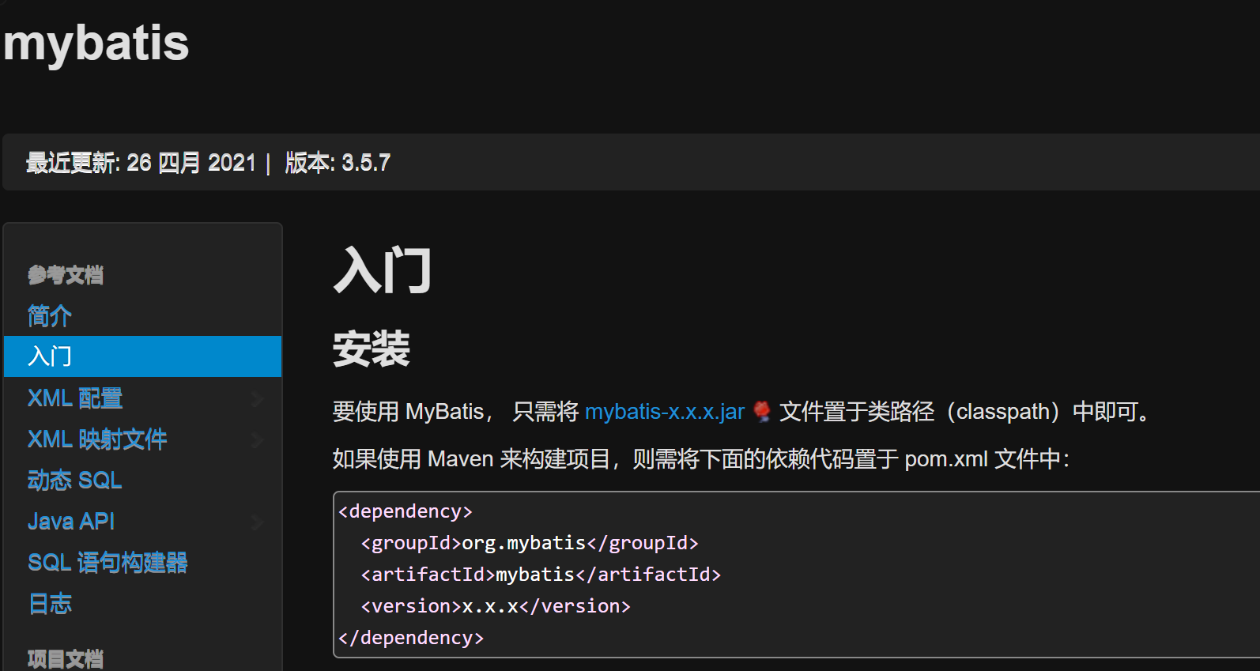Click the 版本: 3.5.7 text
The height and width of the screenshot is (671, 1260).
coord(338,163)
